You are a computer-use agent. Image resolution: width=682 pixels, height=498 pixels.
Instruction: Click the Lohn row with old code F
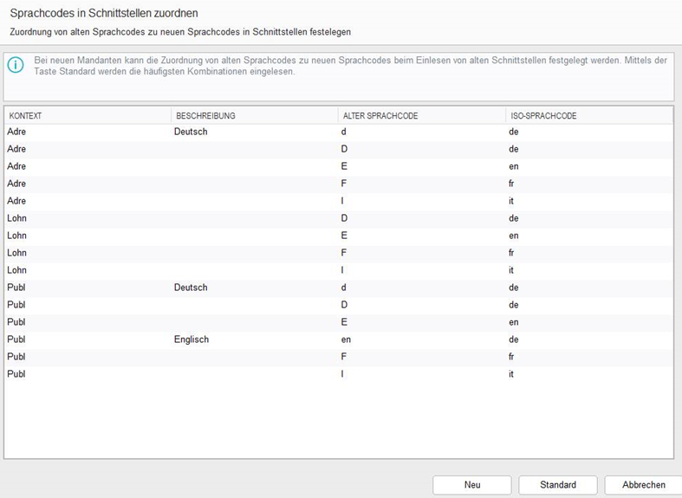345,253
